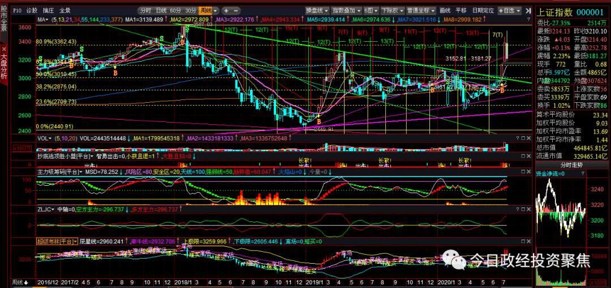
Task: Click the 23.6%(2709.73) Fibonacci level label
Action: click(x=57, y=101)
